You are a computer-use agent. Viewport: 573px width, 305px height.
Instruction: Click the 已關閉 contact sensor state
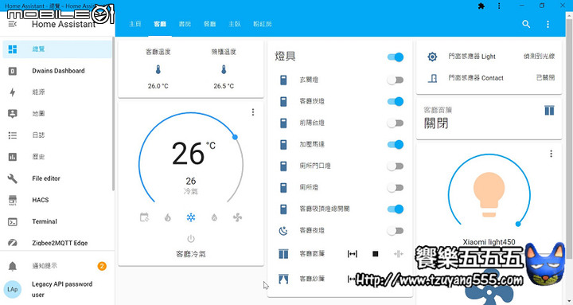(545, 77)
